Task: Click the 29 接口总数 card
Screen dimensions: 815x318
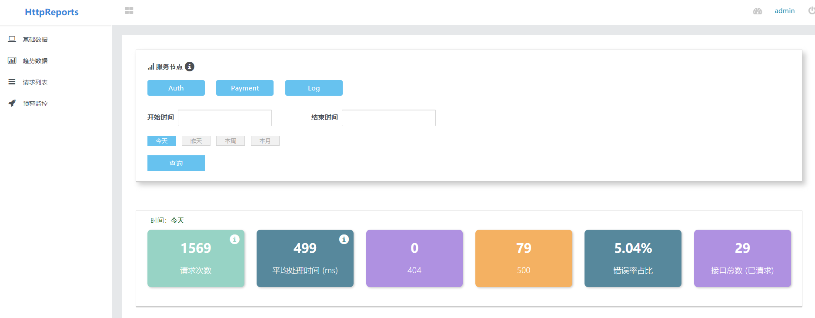Action: click(742, 258)
